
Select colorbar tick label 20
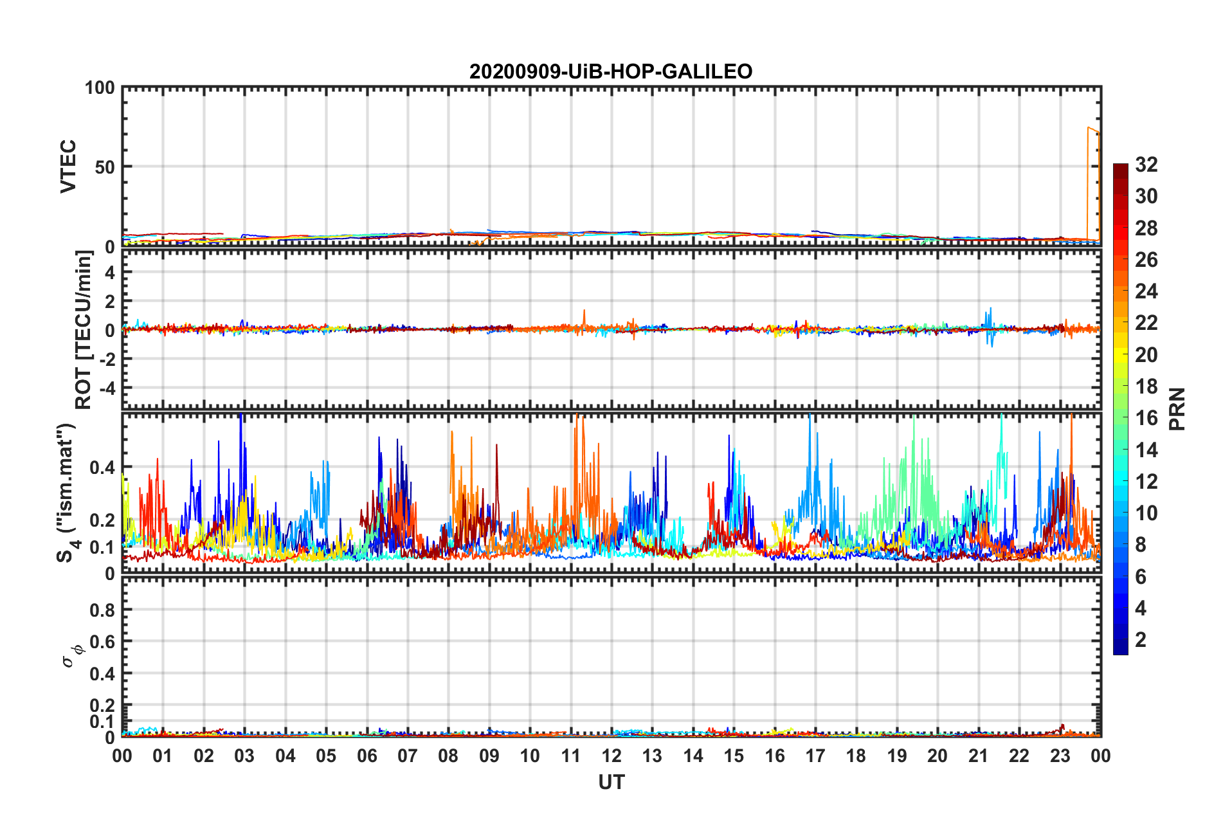[1146, 355]
